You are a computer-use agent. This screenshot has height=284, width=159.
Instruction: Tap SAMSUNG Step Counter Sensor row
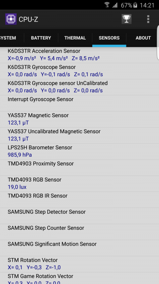point(79,232)
